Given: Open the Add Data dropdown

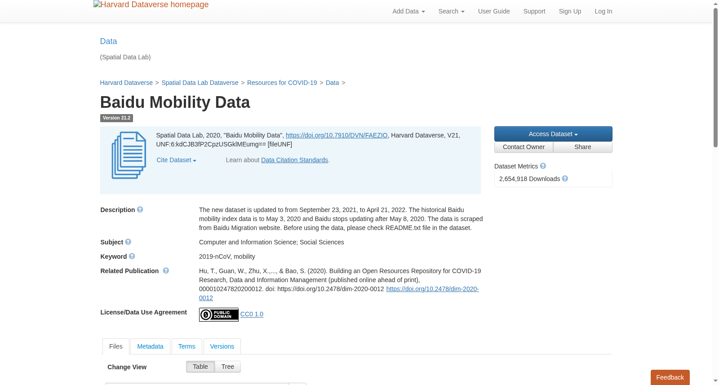Looking at the screenshot, I should tap(408, 11).
